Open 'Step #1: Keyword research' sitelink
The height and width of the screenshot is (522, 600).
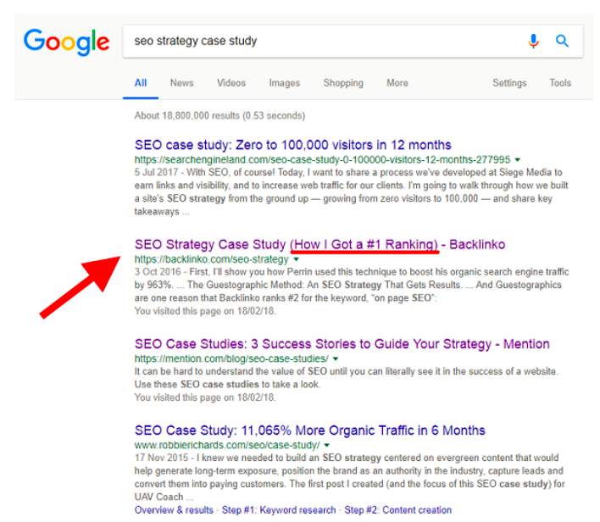point(279,510)
